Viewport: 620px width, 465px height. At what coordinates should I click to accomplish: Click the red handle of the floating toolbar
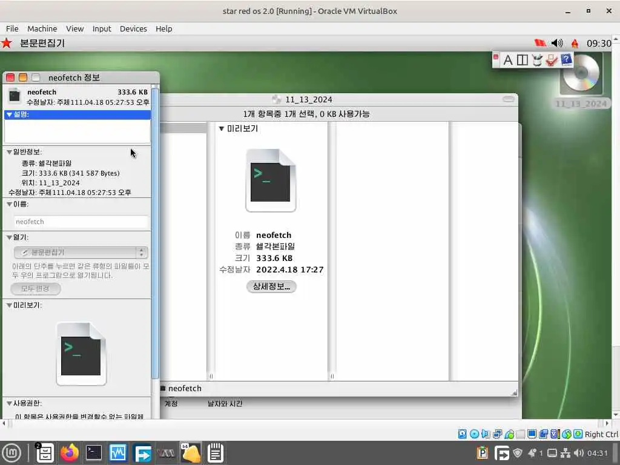point(496,57)
